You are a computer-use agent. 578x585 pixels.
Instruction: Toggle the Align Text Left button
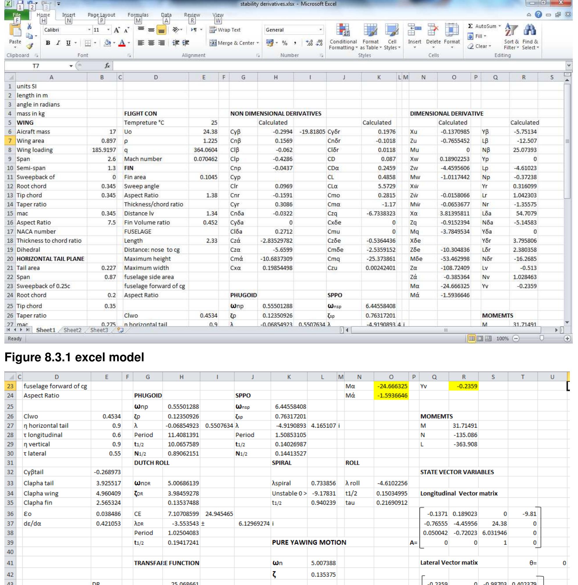(141, 43)
